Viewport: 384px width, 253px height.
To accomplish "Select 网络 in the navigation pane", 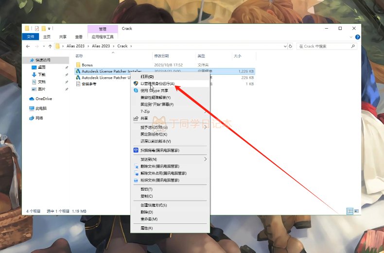I will 39,118.
